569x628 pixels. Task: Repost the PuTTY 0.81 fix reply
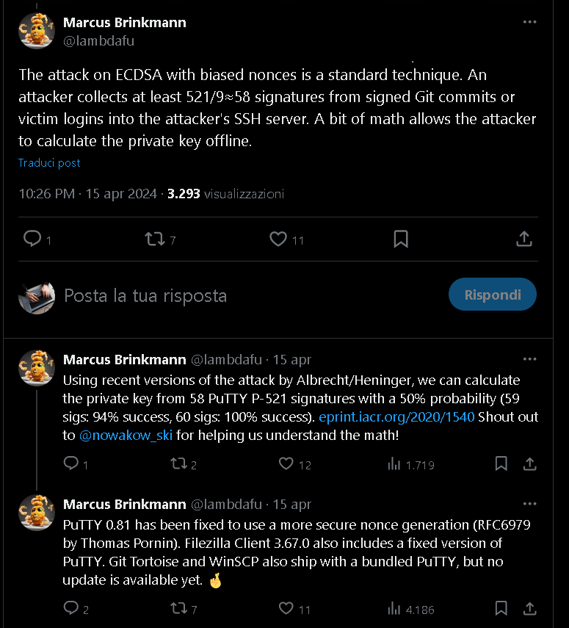point(178,608)
